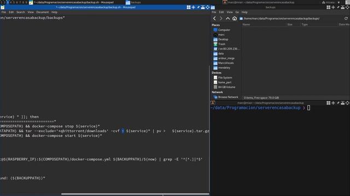The height and width of the screenshot is (196, 350).
Task: Click grid icon in backups title bar
Action: [x=328, y=7]
